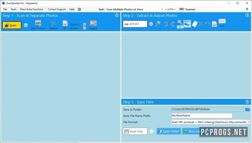Rotate photo counterclockwise icon

pos(166,24)
